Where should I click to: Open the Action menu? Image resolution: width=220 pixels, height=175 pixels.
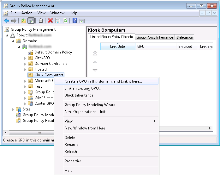[27, 13]
